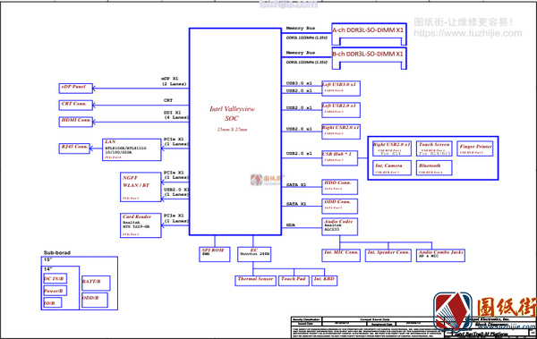The image size is (537, 339).
Task: Click the Audio Combo Jacks block
Action: 440,256
